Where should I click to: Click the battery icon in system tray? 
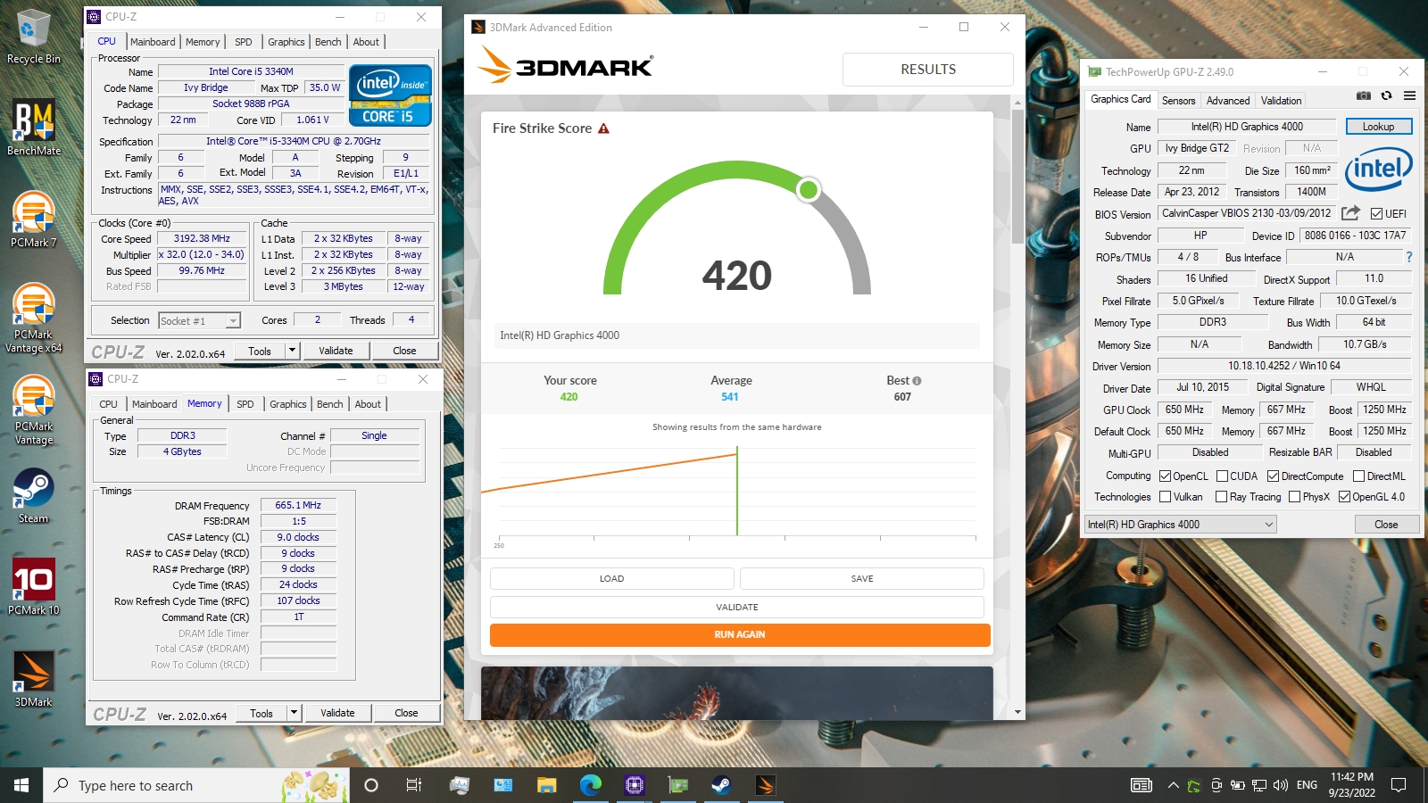click(1238, 785)
